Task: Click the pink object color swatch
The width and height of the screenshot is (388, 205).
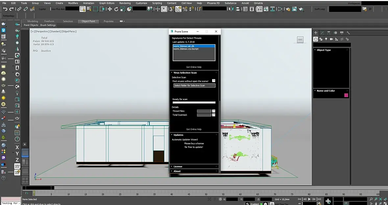Action: tap(346, 95)
